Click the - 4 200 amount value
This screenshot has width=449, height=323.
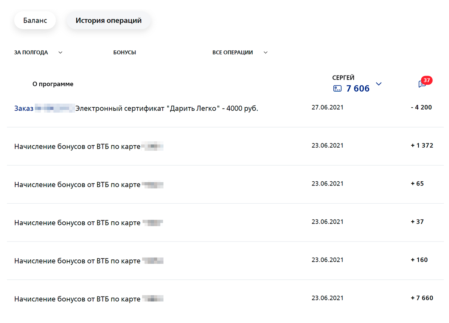coord(421,107)
